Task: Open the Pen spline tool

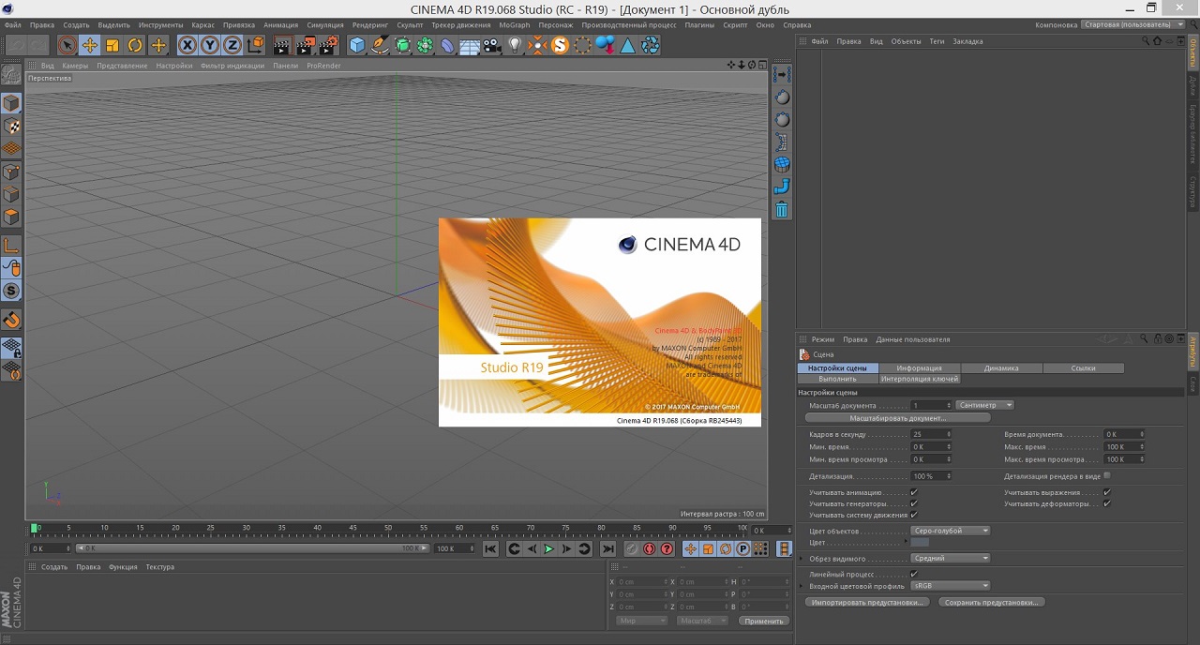Action: tap(380, 45)
